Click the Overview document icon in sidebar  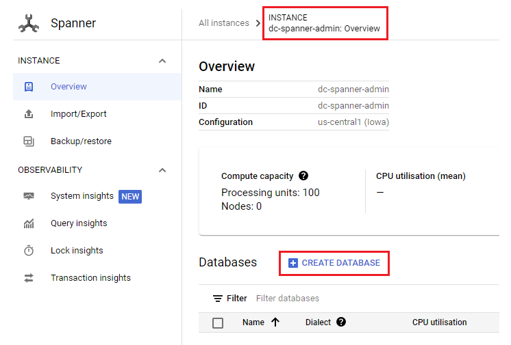[x=29, y=87]
